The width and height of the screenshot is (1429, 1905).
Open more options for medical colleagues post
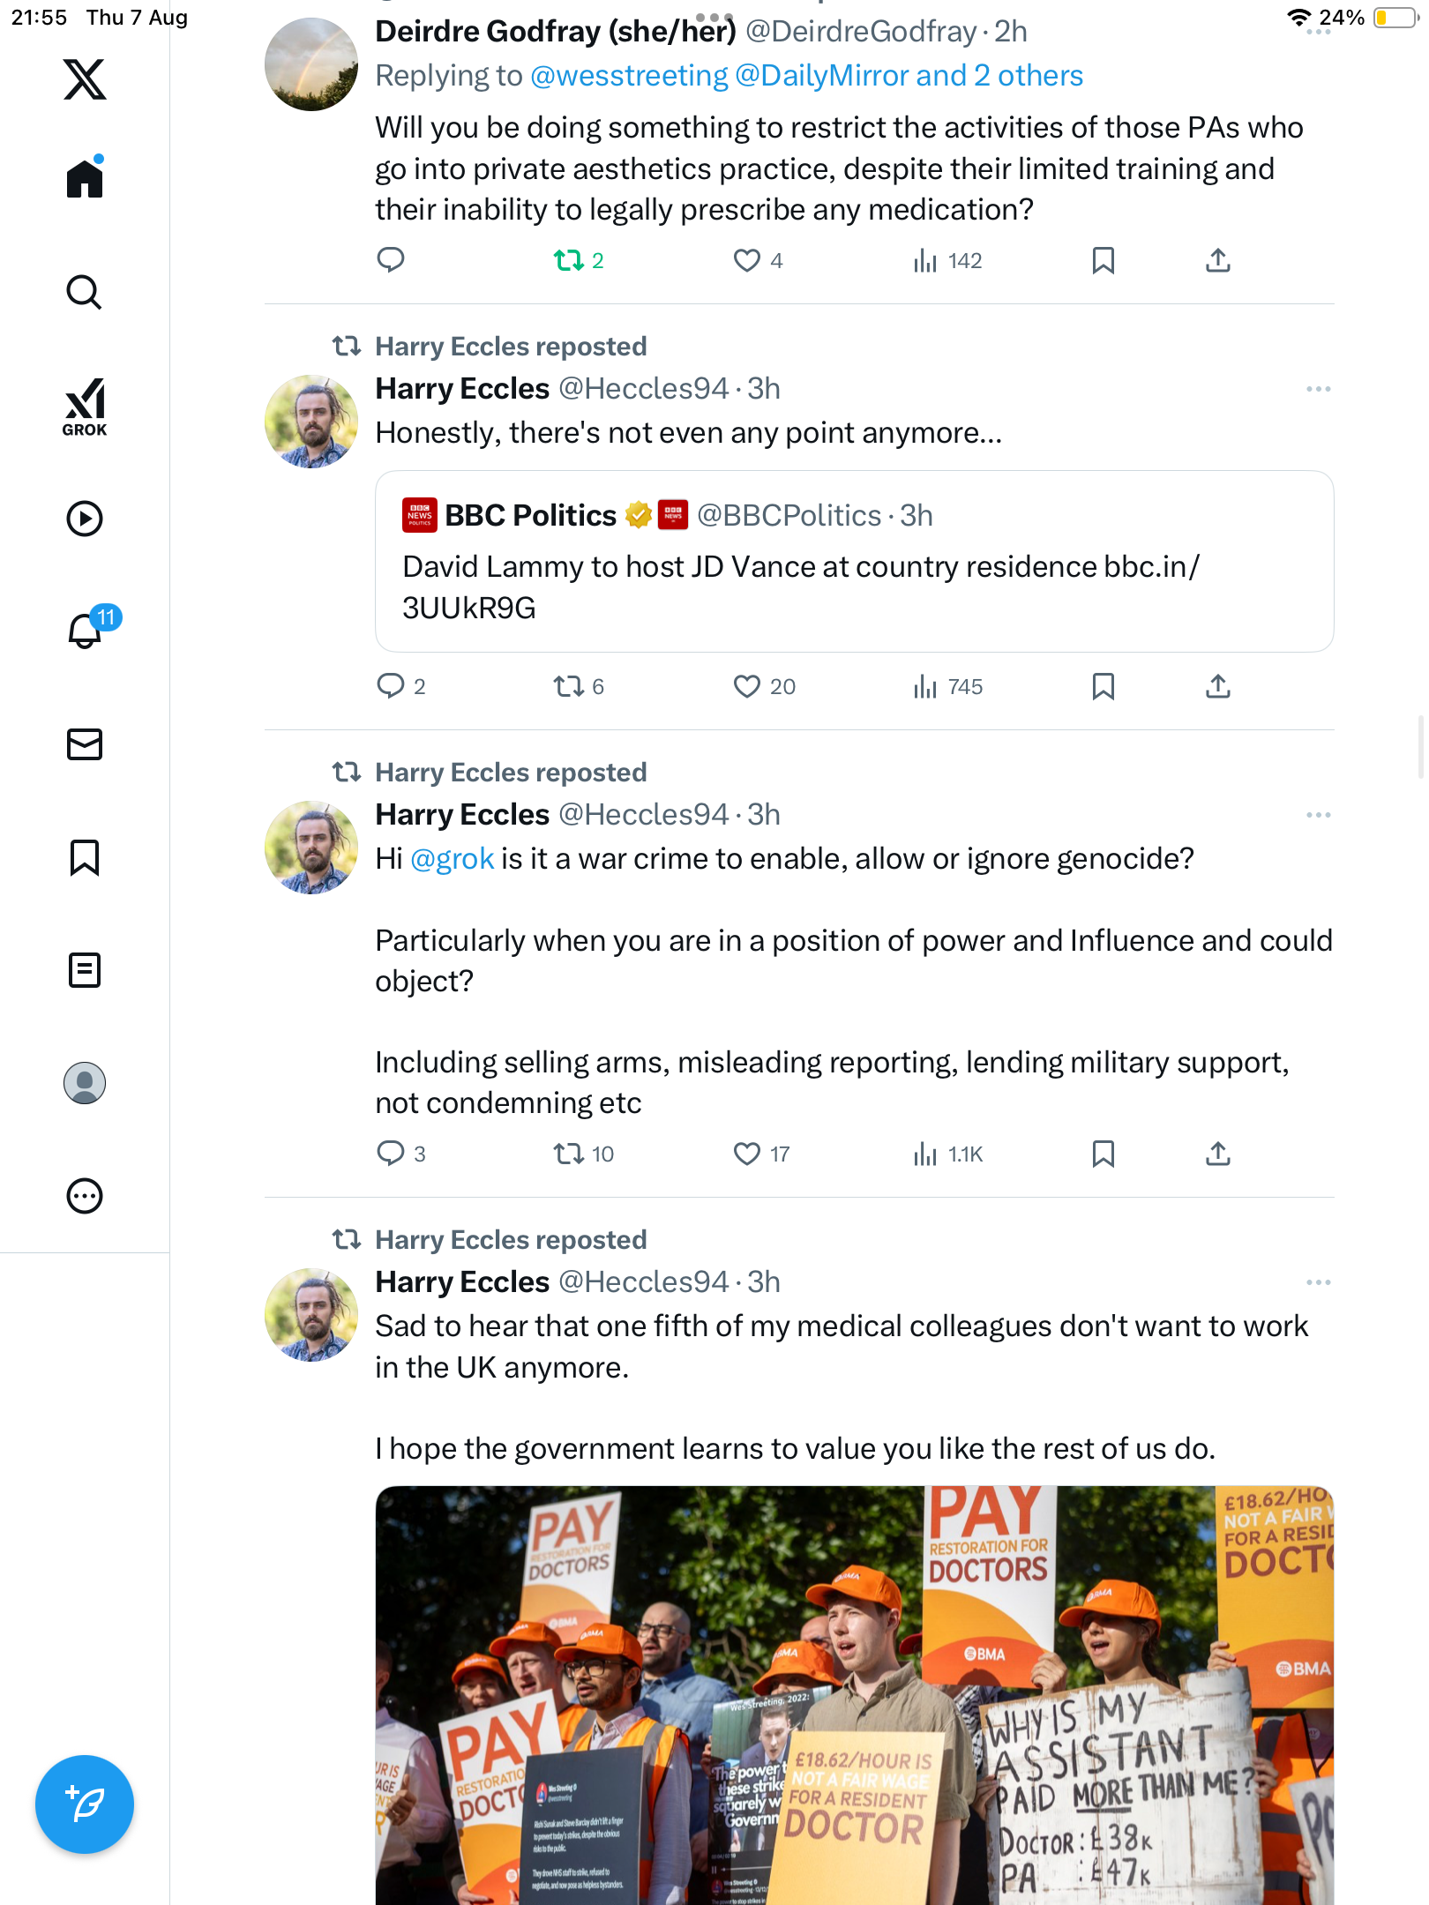click(x=1318, y=1282)
